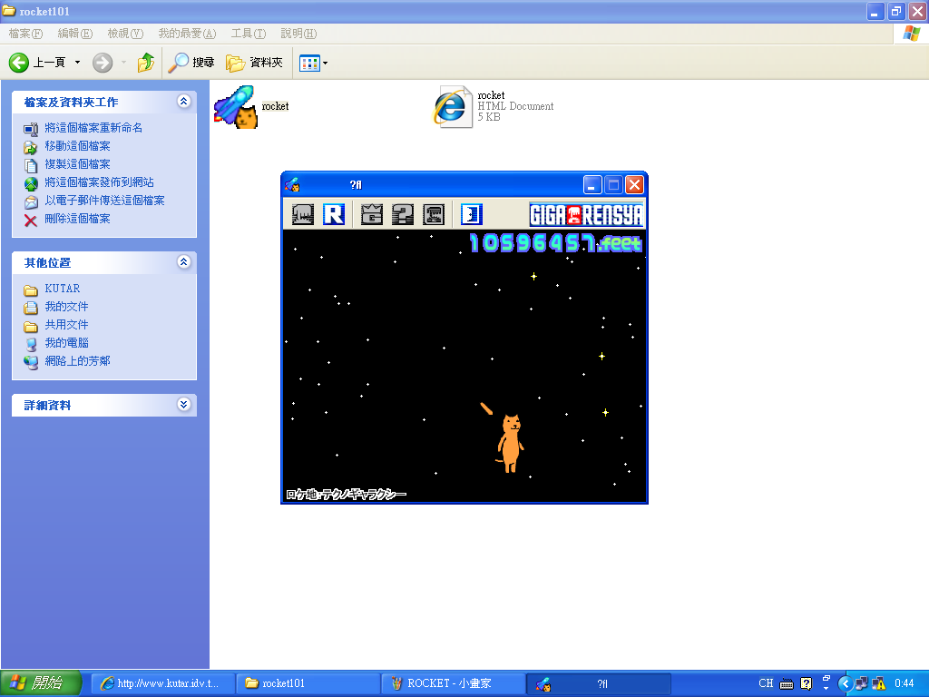The image size is (929, 697).
Task: Click the publish-to-web globe icon
Action: (x=31, y=183)
